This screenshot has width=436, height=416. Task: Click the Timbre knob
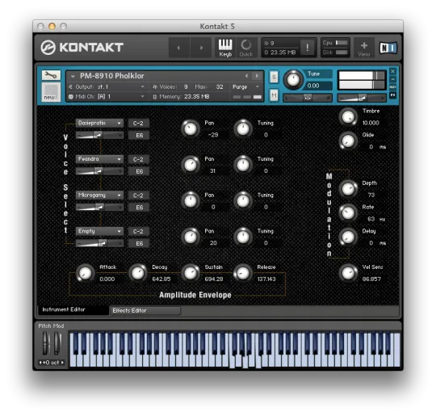click(348, 117)
